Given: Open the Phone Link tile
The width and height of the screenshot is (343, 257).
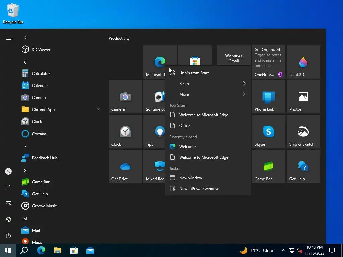Looking at the screenshot, I should pyautogui.click(x=268, y=97).
